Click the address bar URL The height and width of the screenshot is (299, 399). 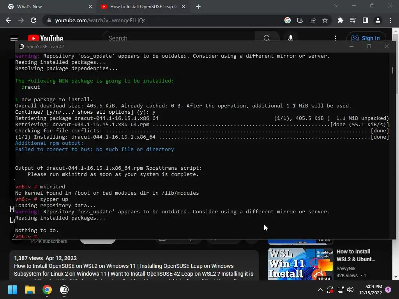coord(100,20)
